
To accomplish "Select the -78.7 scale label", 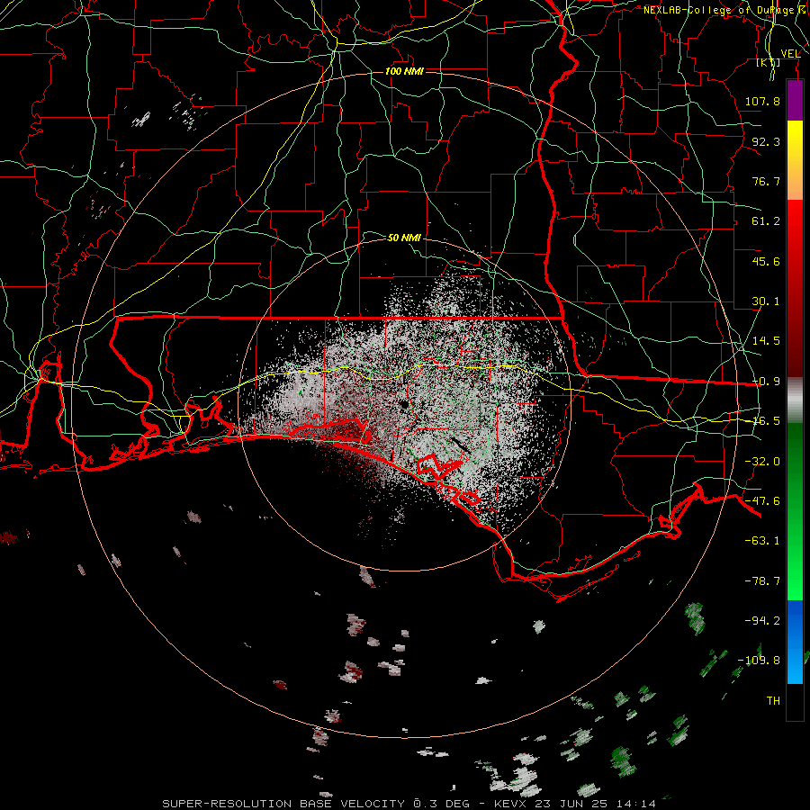I will coord(762,580).
